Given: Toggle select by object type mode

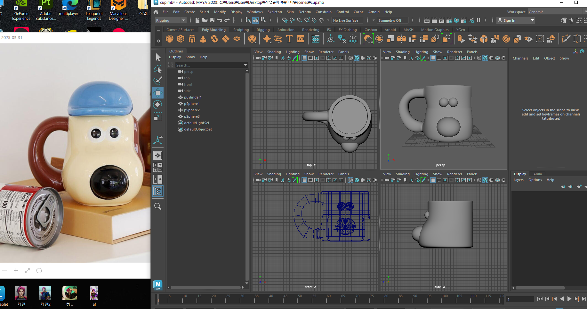Looking at the screenshot, I should [x=256, y=20].
